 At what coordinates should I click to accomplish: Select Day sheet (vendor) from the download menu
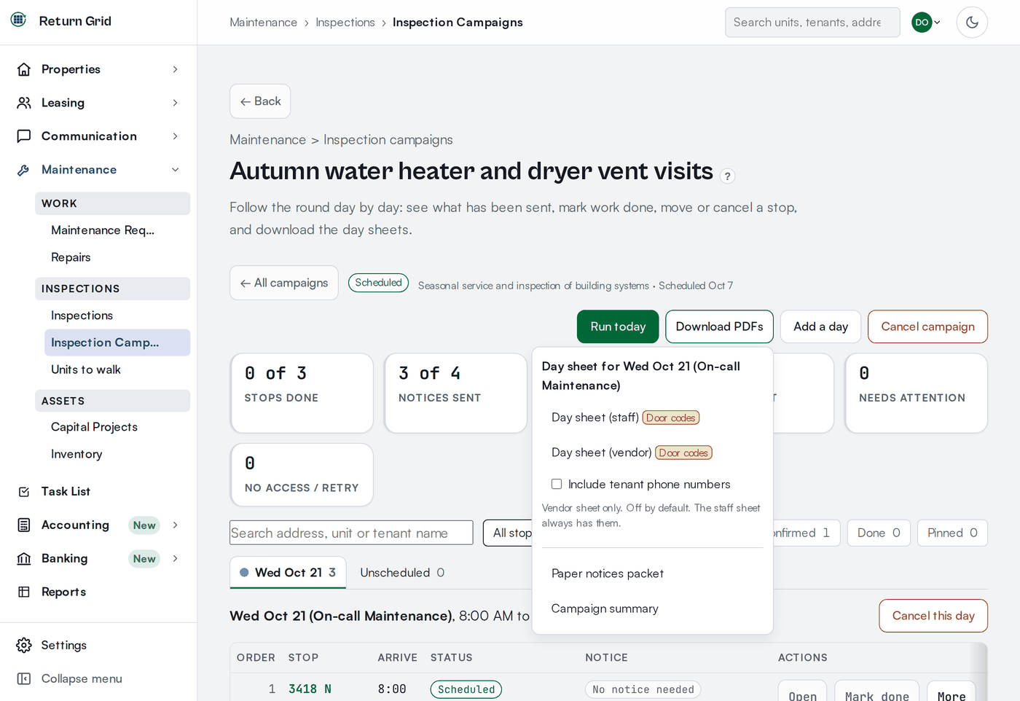click(x=652, y=453)
